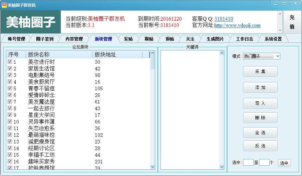The height and width of the screenshot is (176, 302).
Task: Switch to the 跟贴 tab
Action: coord(149,39)
